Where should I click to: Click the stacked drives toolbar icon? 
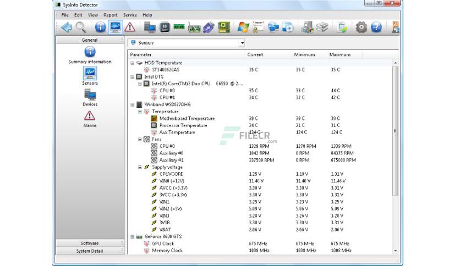point(322,27)
